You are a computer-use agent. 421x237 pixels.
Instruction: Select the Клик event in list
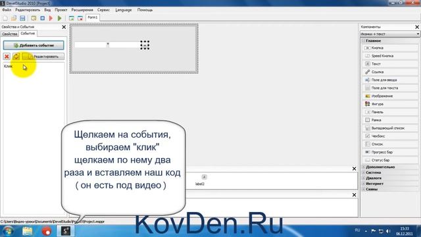click(x=8, y=66)
